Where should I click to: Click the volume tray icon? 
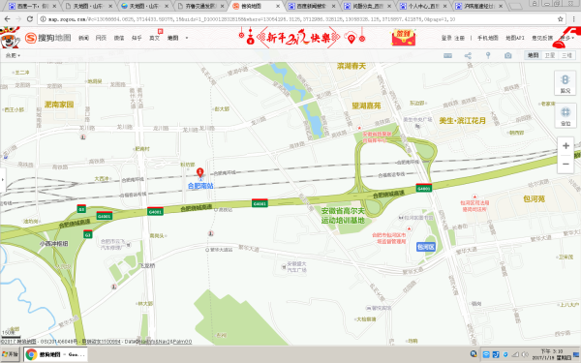(x=524, y=354)
